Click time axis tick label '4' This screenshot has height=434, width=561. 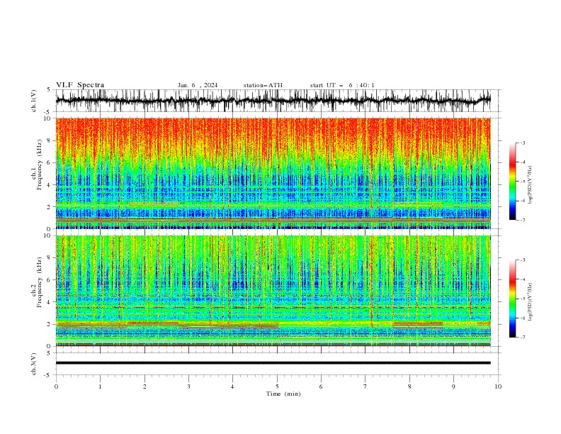(233, 386)
